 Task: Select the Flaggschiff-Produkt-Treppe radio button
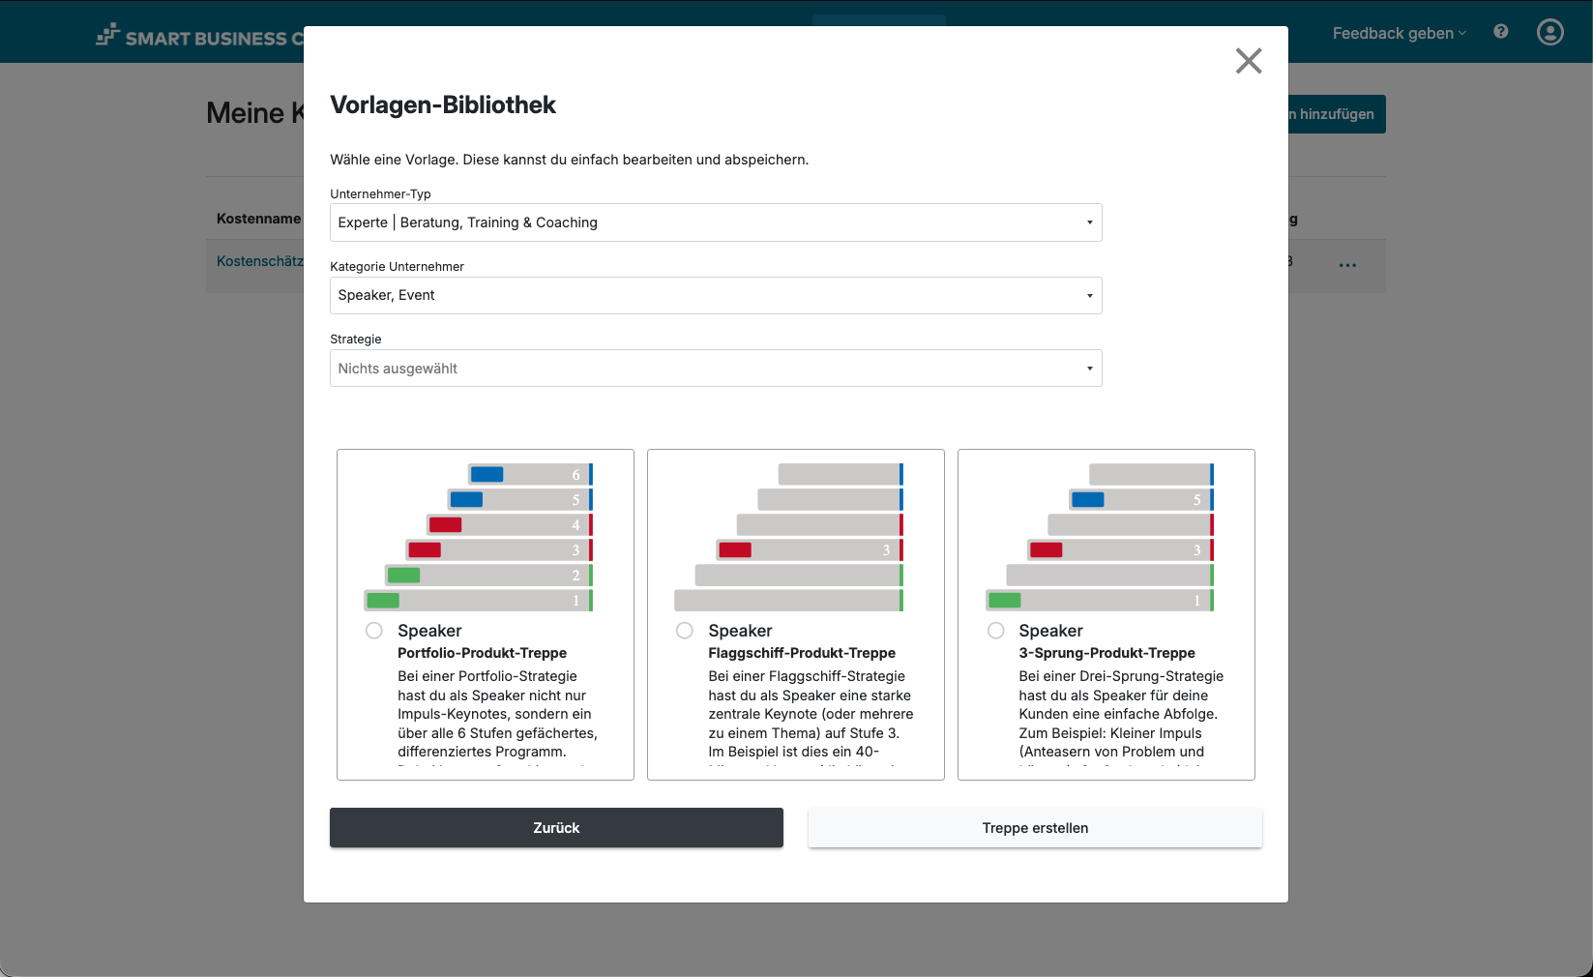pyautogui.click(x=684, y=630)
